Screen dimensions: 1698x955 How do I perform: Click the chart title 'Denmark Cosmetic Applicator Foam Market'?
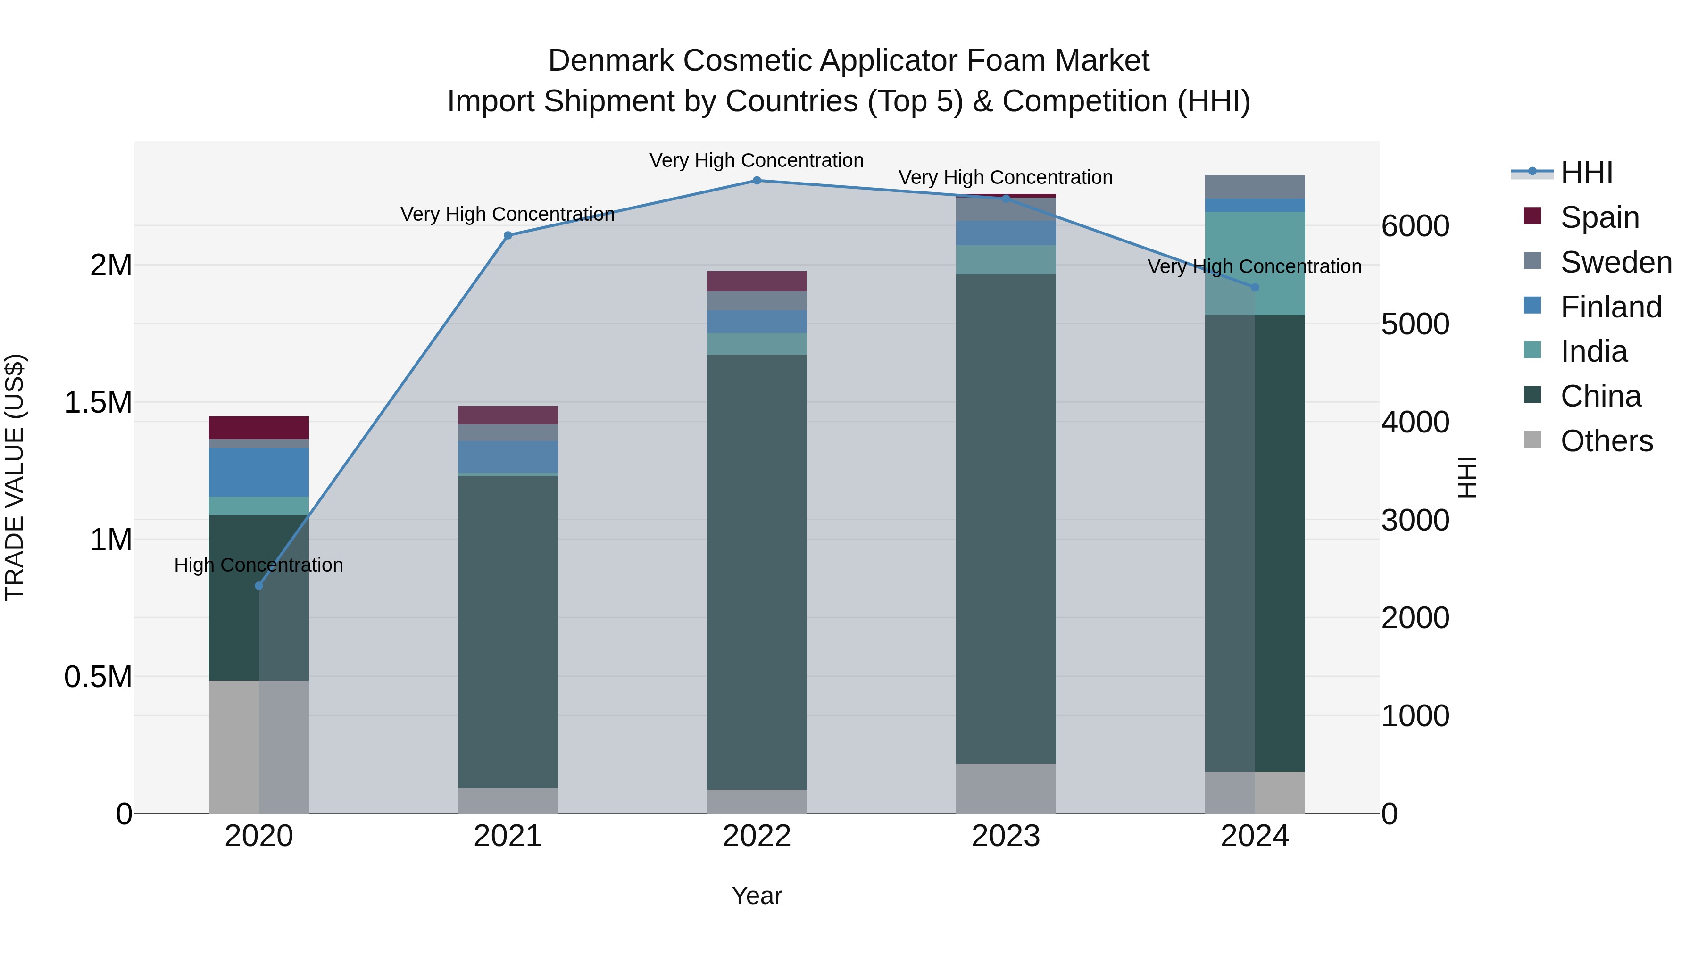tap(849, 61)
